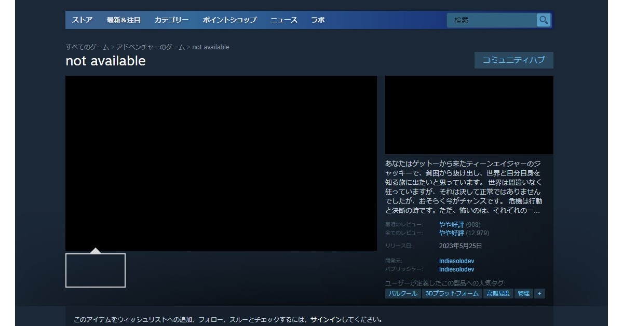Click the main black media player area
Image resolution: width=623 pixels, height=326 pixels.
pos(221,163)
